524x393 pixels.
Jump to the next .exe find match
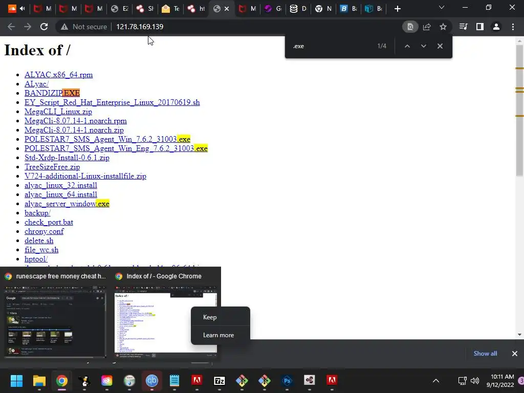423,46
